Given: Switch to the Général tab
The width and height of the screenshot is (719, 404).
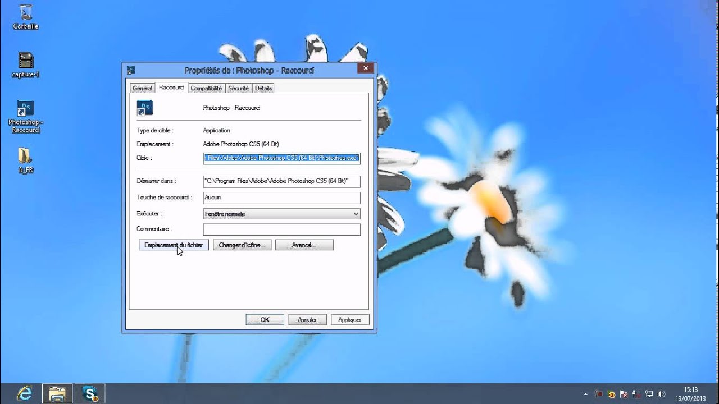Looking at the screenshot, I should [142, 88].
